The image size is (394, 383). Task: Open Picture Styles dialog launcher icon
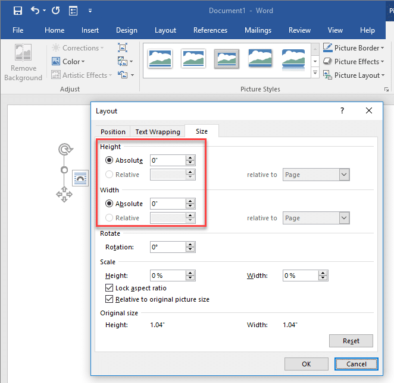387,90
